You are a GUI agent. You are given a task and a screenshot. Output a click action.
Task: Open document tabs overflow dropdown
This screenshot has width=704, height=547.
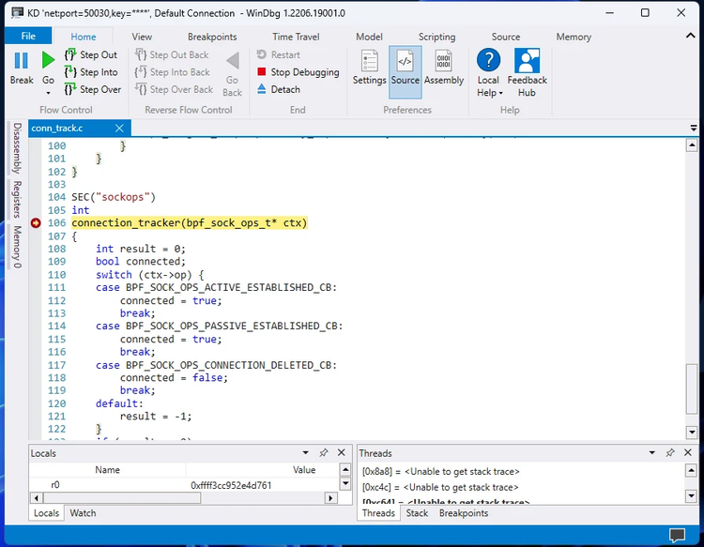coord(694,129)
